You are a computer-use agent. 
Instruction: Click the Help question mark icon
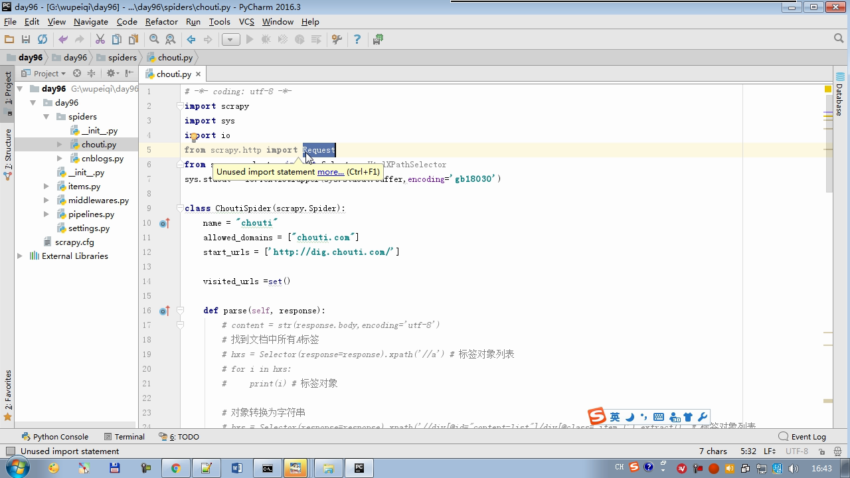click(x=357, y=40)
